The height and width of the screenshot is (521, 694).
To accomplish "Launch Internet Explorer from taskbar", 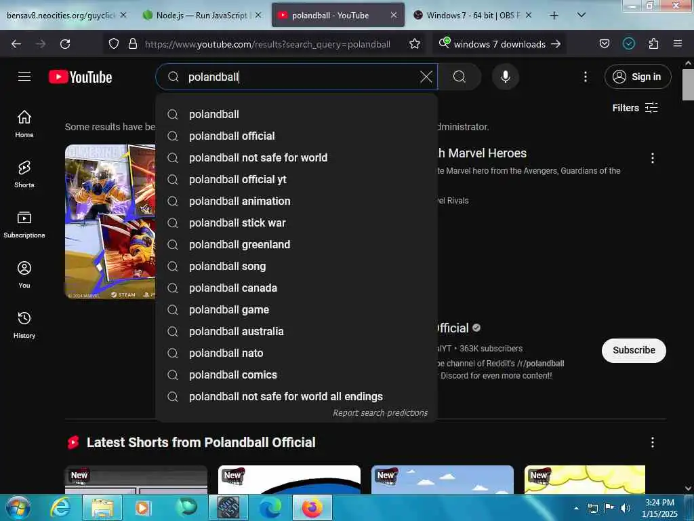I will (x=60, y=507).
